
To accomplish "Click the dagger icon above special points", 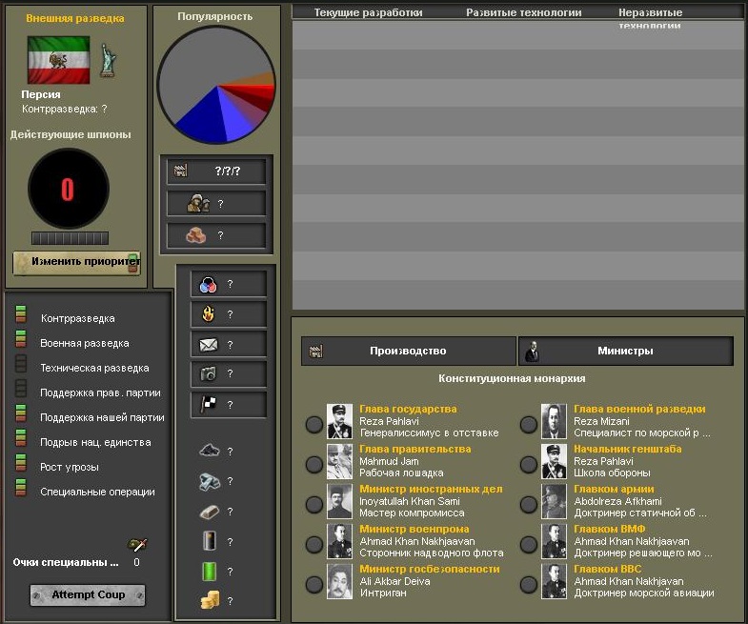I will pyautogui.click(x=137, y=545).
